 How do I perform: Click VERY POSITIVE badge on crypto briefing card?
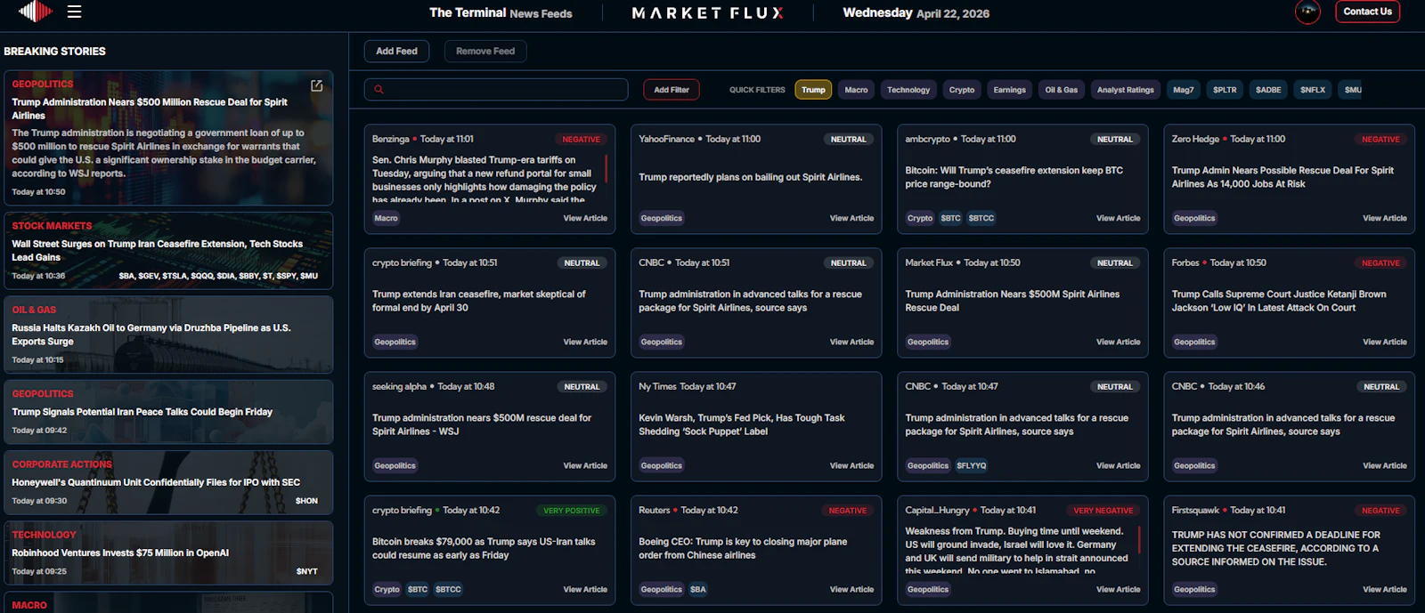(572, 511)
